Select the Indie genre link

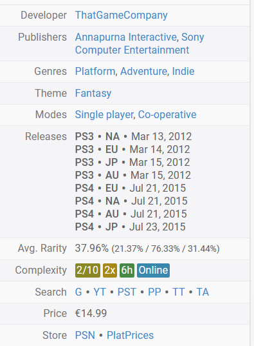[183, 72]
